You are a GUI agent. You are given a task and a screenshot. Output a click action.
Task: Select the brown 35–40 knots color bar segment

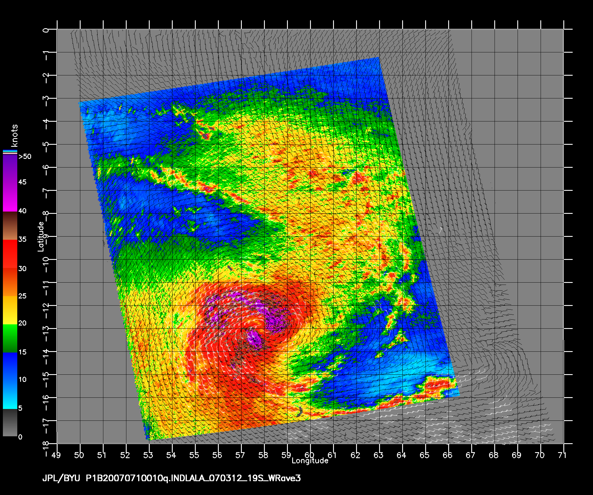click(10, 226)
